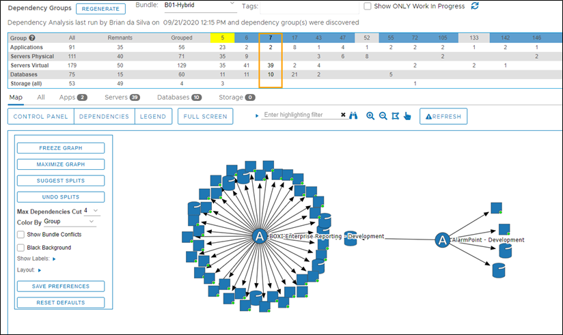The image size is (563, 335).
Task: Open the Bundle B01-Hybrid dropdown
Action: [200, 6]
